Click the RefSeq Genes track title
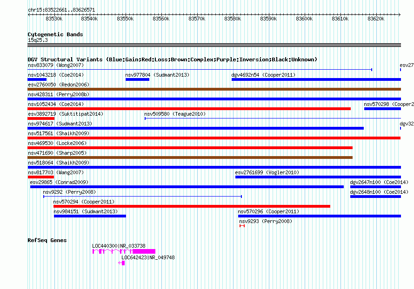The width and height of the screenshot is (414, 289). tap(47, 240)
